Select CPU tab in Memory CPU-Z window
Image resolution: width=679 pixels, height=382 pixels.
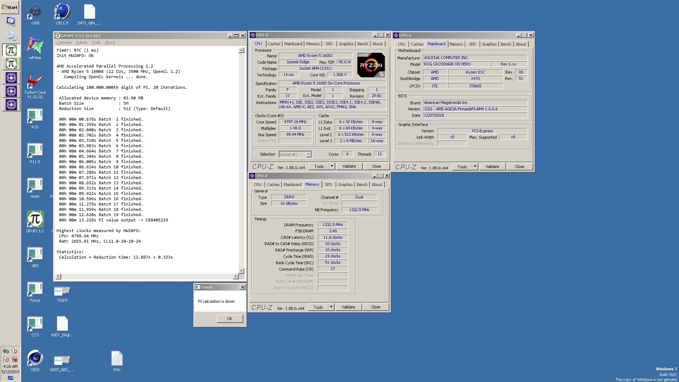257,185
